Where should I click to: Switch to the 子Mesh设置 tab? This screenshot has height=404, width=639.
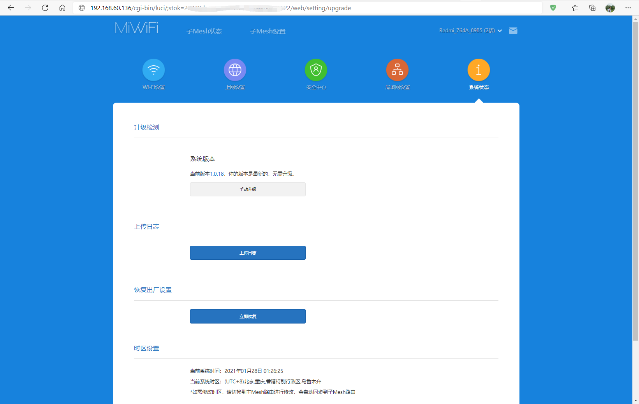click(267, 31)
